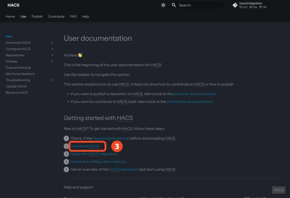Open the publisher documentation link
Screen dimensions: 290x198
tap(195, 94)
